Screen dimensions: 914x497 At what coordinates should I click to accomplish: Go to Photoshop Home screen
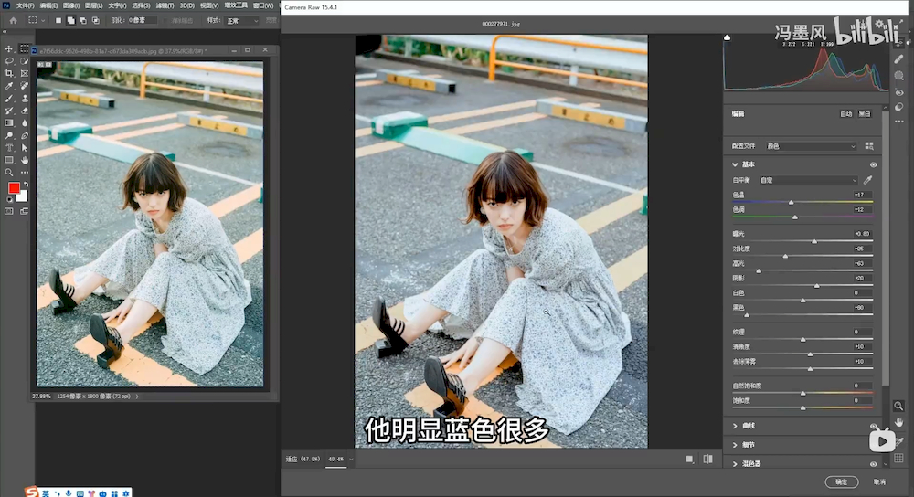(x=13, y=20)
